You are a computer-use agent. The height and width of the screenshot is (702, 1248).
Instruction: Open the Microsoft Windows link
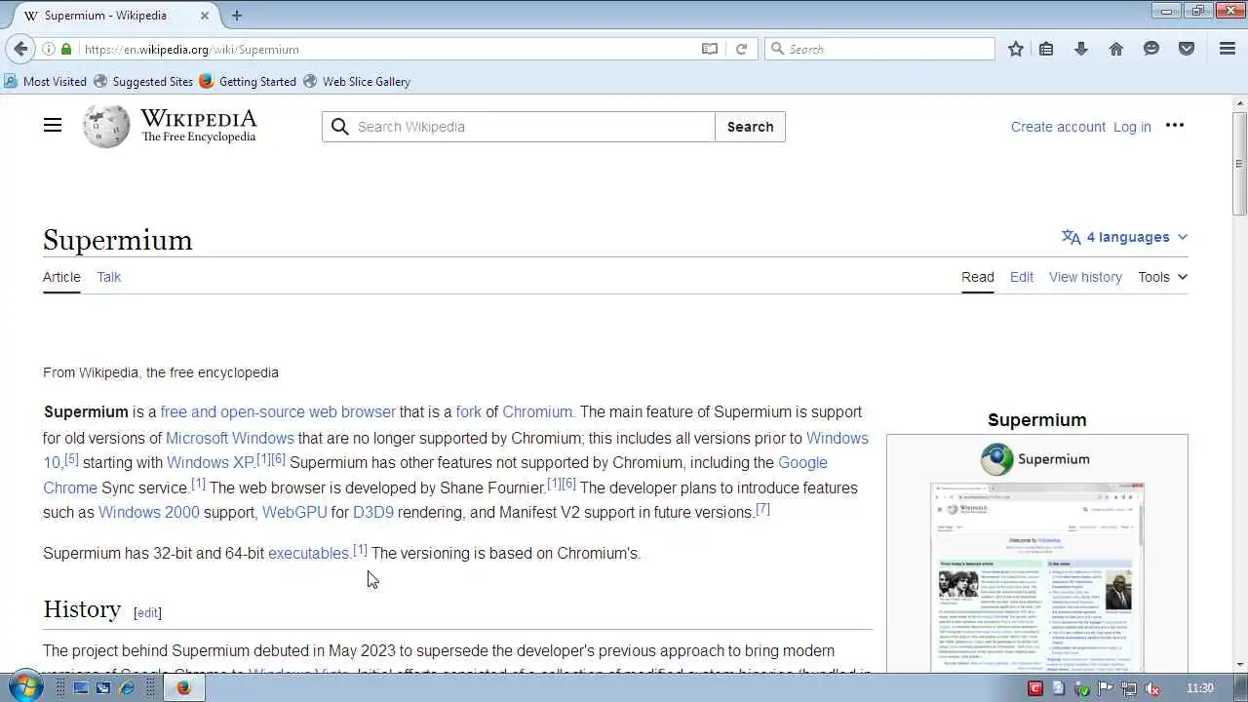point(229,438)
